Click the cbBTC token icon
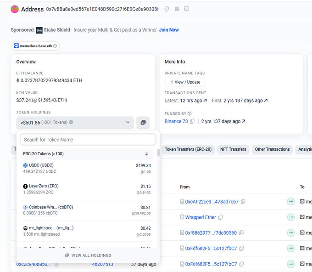The height and width of the screenshot is (272, 312). pos(25,207)
